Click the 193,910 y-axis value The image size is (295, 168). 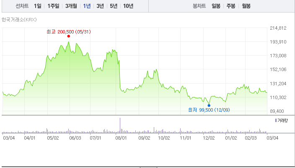pos(278,42)
